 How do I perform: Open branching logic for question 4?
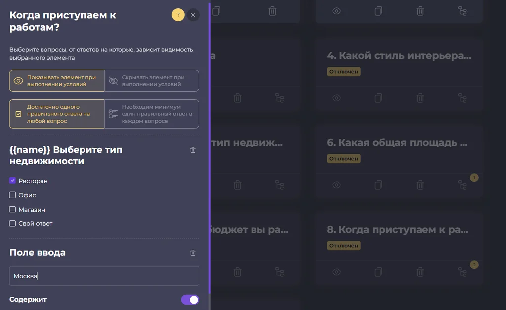[463, 98]
